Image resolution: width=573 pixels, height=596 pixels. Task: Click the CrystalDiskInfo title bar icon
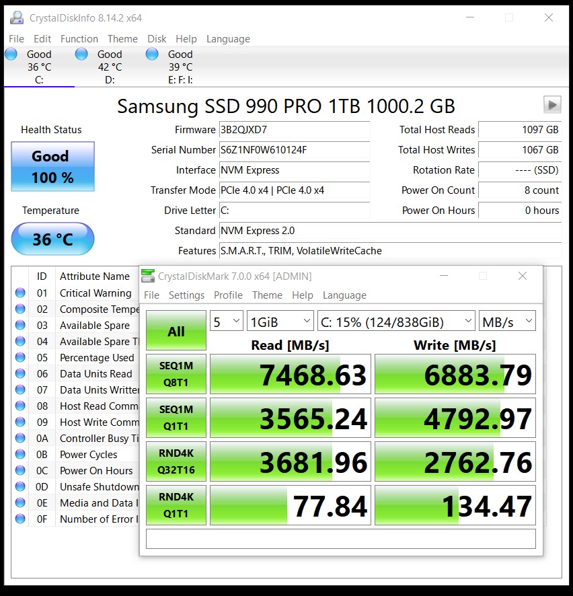(17, 18)
